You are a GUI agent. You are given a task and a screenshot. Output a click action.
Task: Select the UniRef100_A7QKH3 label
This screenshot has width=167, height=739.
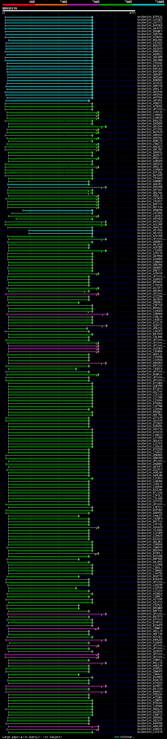(150, 37)
